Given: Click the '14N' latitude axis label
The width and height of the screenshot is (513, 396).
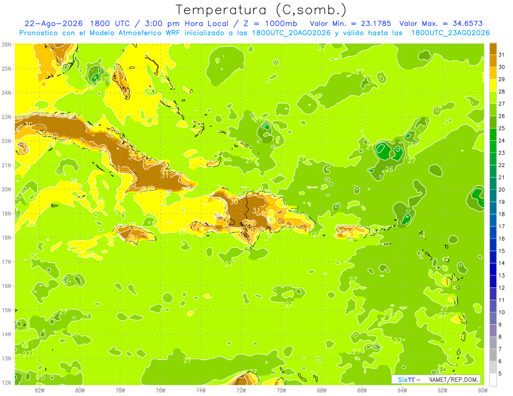Looking at the screenshot, I should [x=6, y=334].
